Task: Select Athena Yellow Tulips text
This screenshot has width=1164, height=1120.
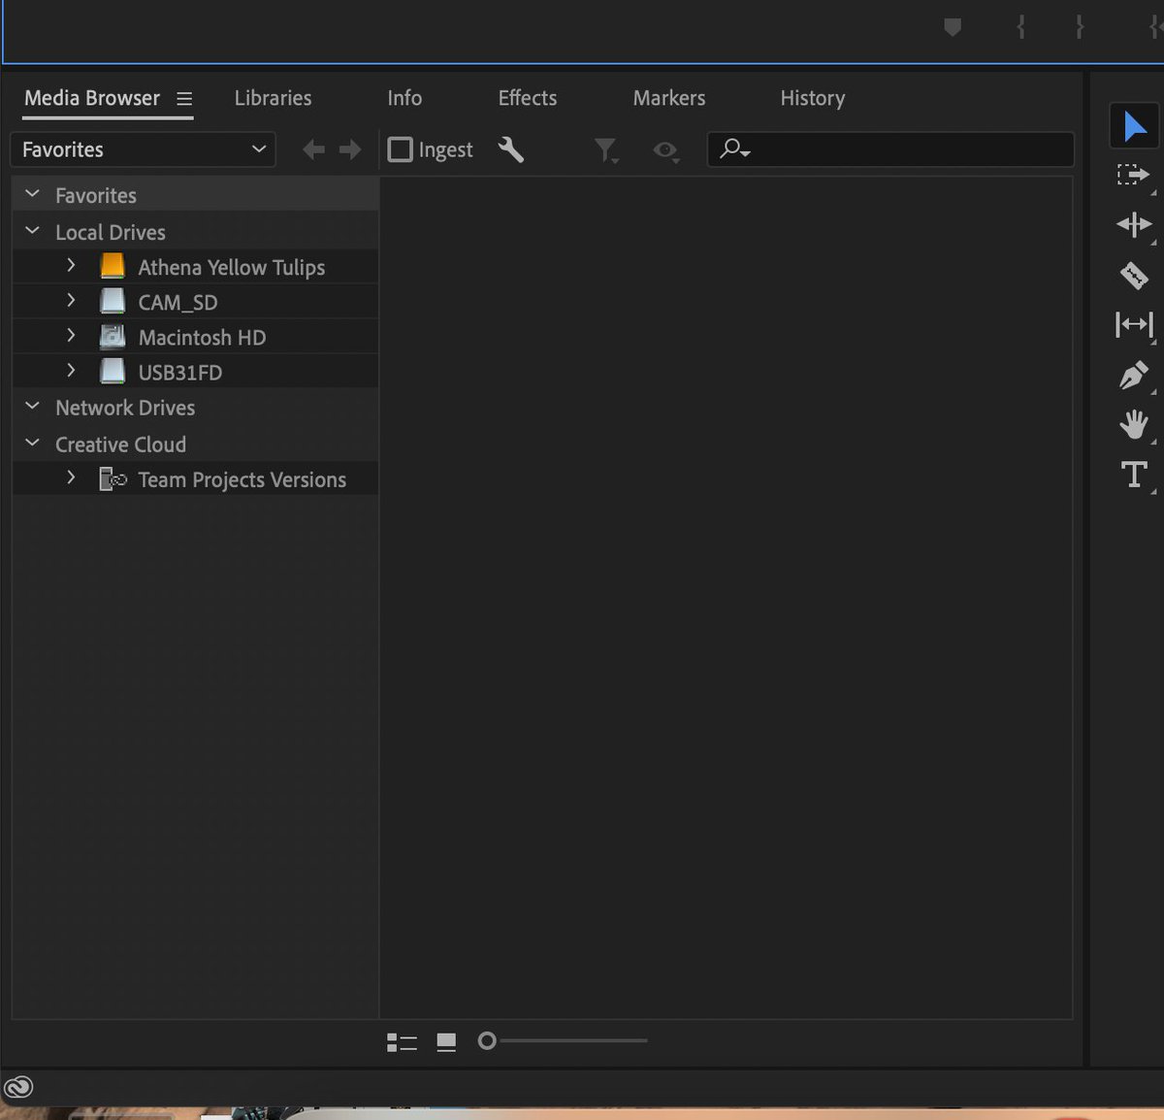Action: pos(232,267)
